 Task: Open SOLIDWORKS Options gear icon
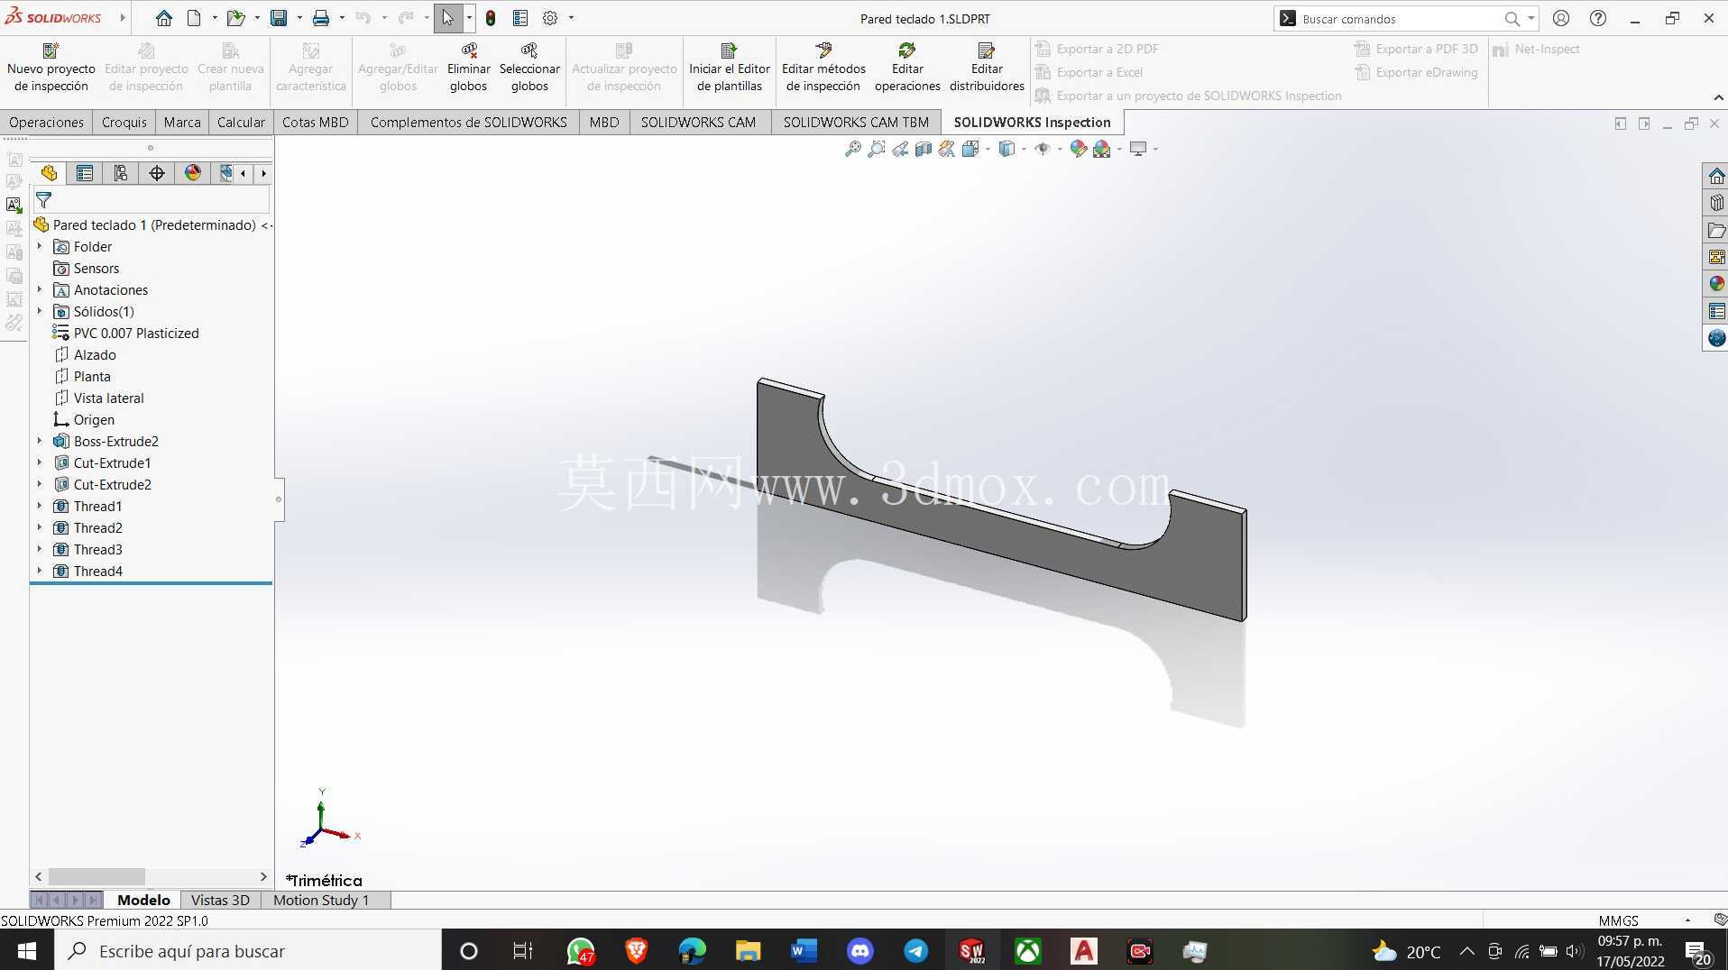(x=550, y=18)
